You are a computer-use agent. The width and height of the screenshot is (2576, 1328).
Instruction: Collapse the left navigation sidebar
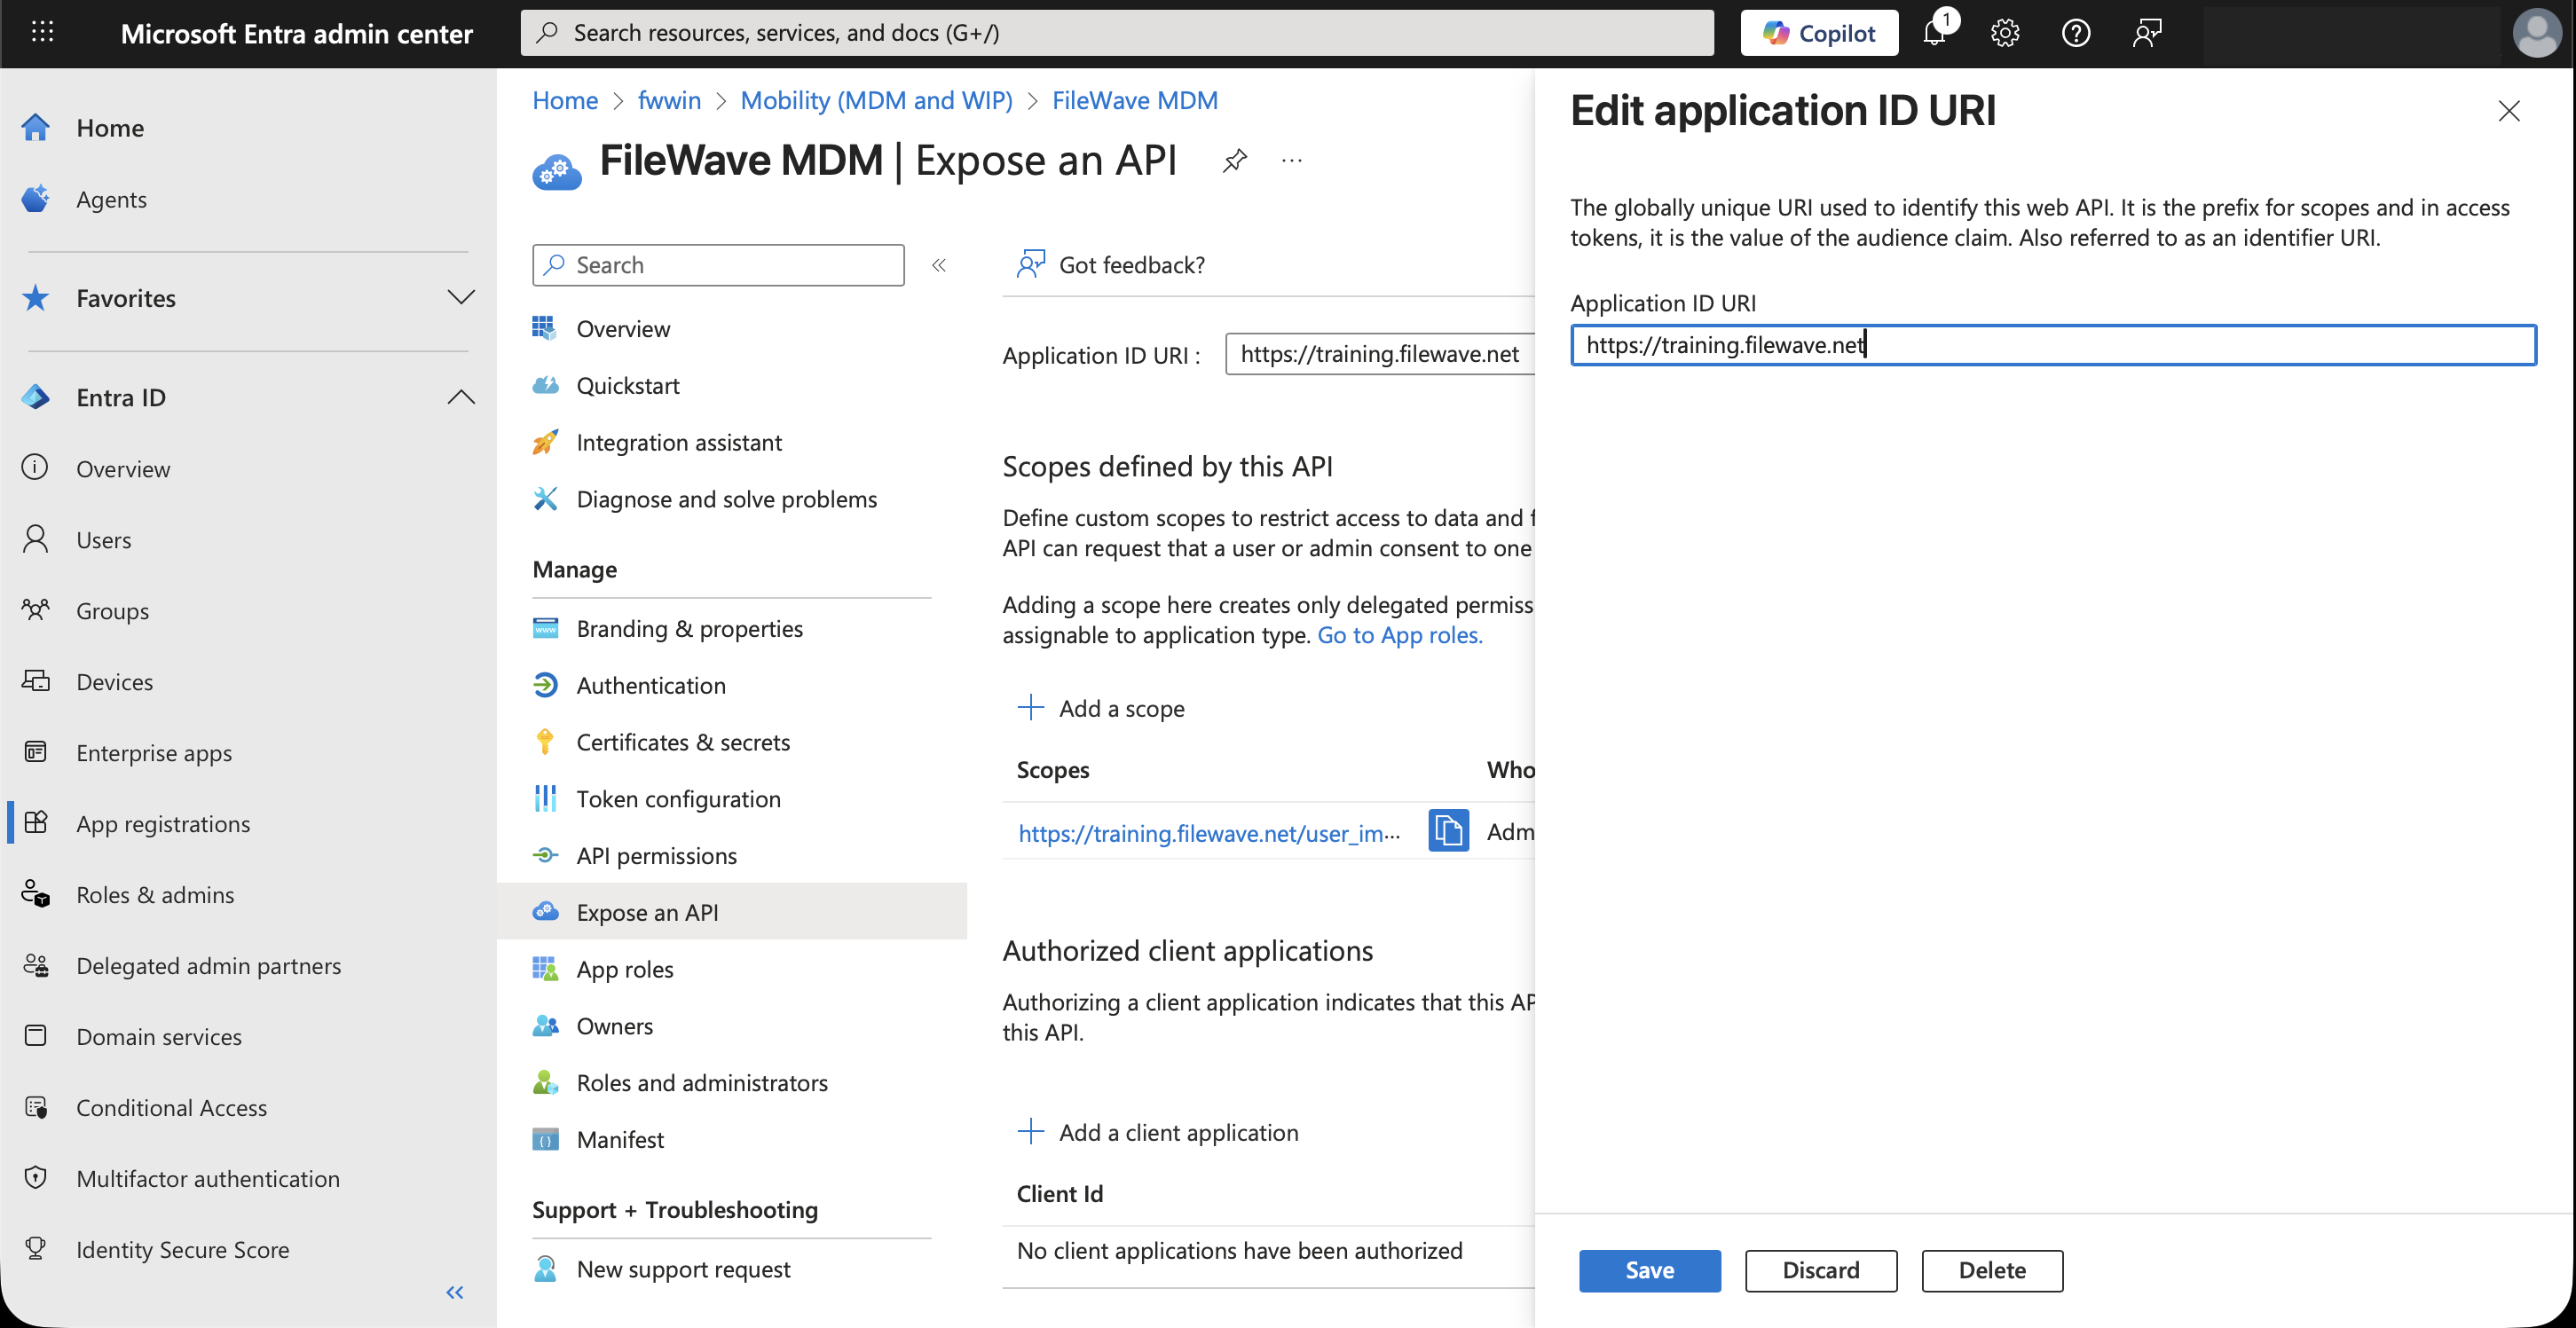click(455, 1292)
